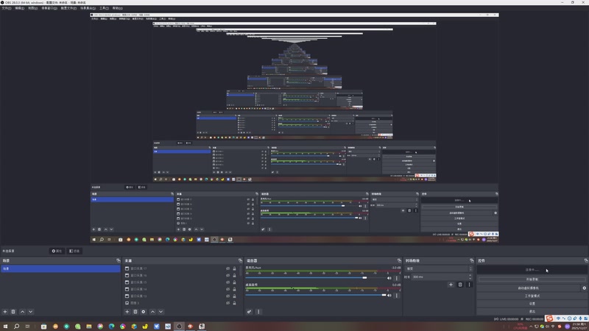Open the 文件 (File) menu
The width and height of the screenshot is (589, 331).
7,8
